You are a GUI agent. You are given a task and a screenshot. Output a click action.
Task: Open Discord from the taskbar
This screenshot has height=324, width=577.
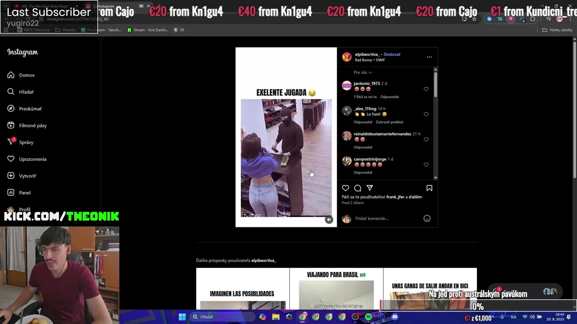click(x=395, y=317)
